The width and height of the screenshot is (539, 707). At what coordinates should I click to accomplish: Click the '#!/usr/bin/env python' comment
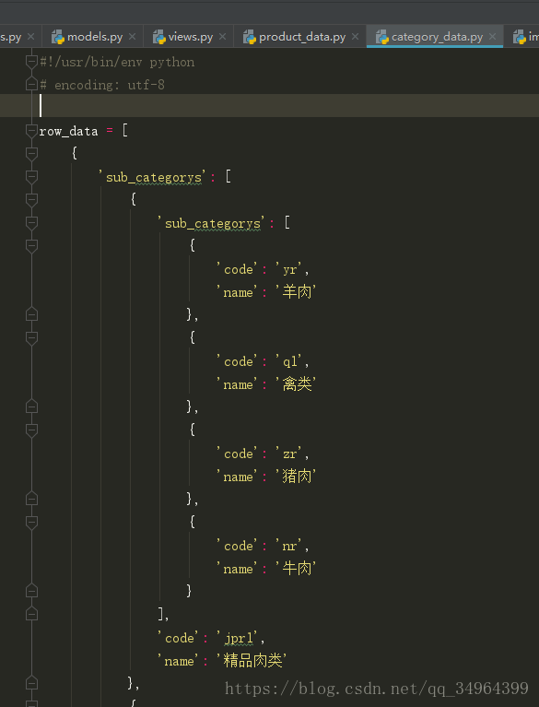(117, 62)
